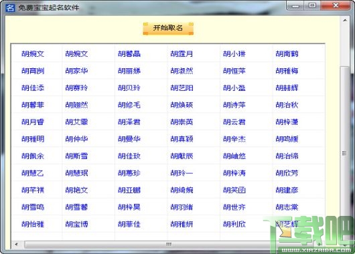Click the vertical scrollbar up arrow
355x254 pixels.
pos(345,20)
